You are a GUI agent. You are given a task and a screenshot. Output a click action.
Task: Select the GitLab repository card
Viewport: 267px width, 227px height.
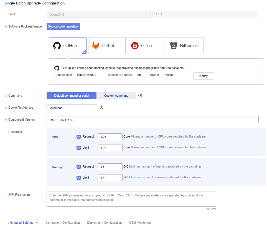107,46
